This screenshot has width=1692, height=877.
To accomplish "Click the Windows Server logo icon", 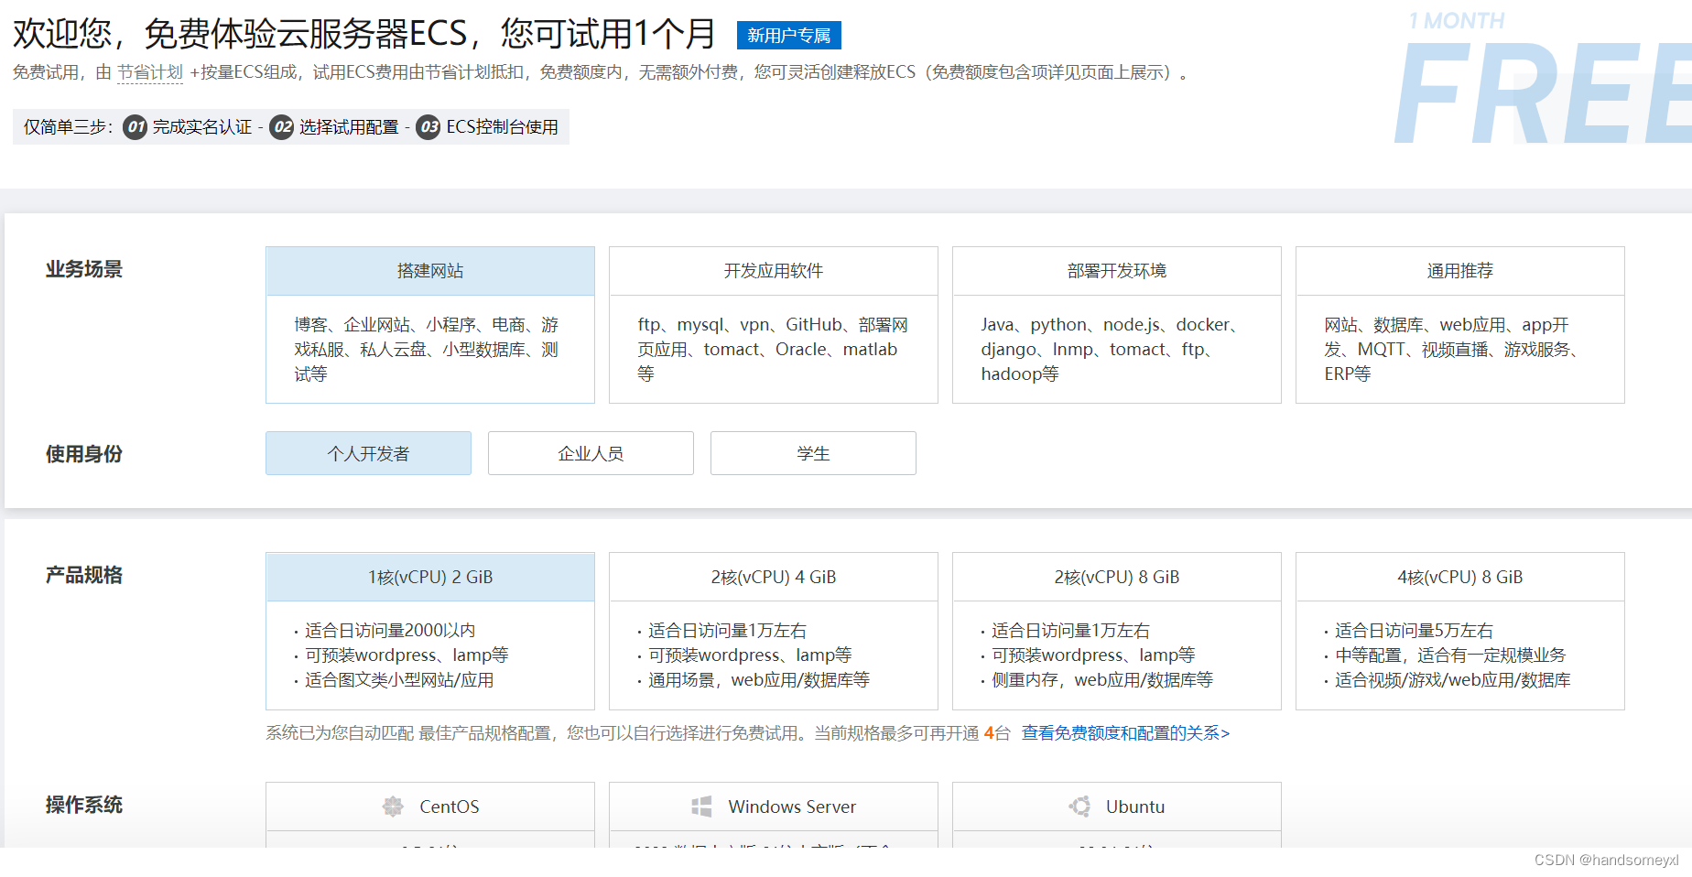I will point(701,807).
